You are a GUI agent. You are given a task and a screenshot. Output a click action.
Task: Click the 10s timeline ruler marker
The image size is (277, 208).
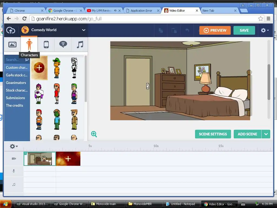tap(156, 146)
